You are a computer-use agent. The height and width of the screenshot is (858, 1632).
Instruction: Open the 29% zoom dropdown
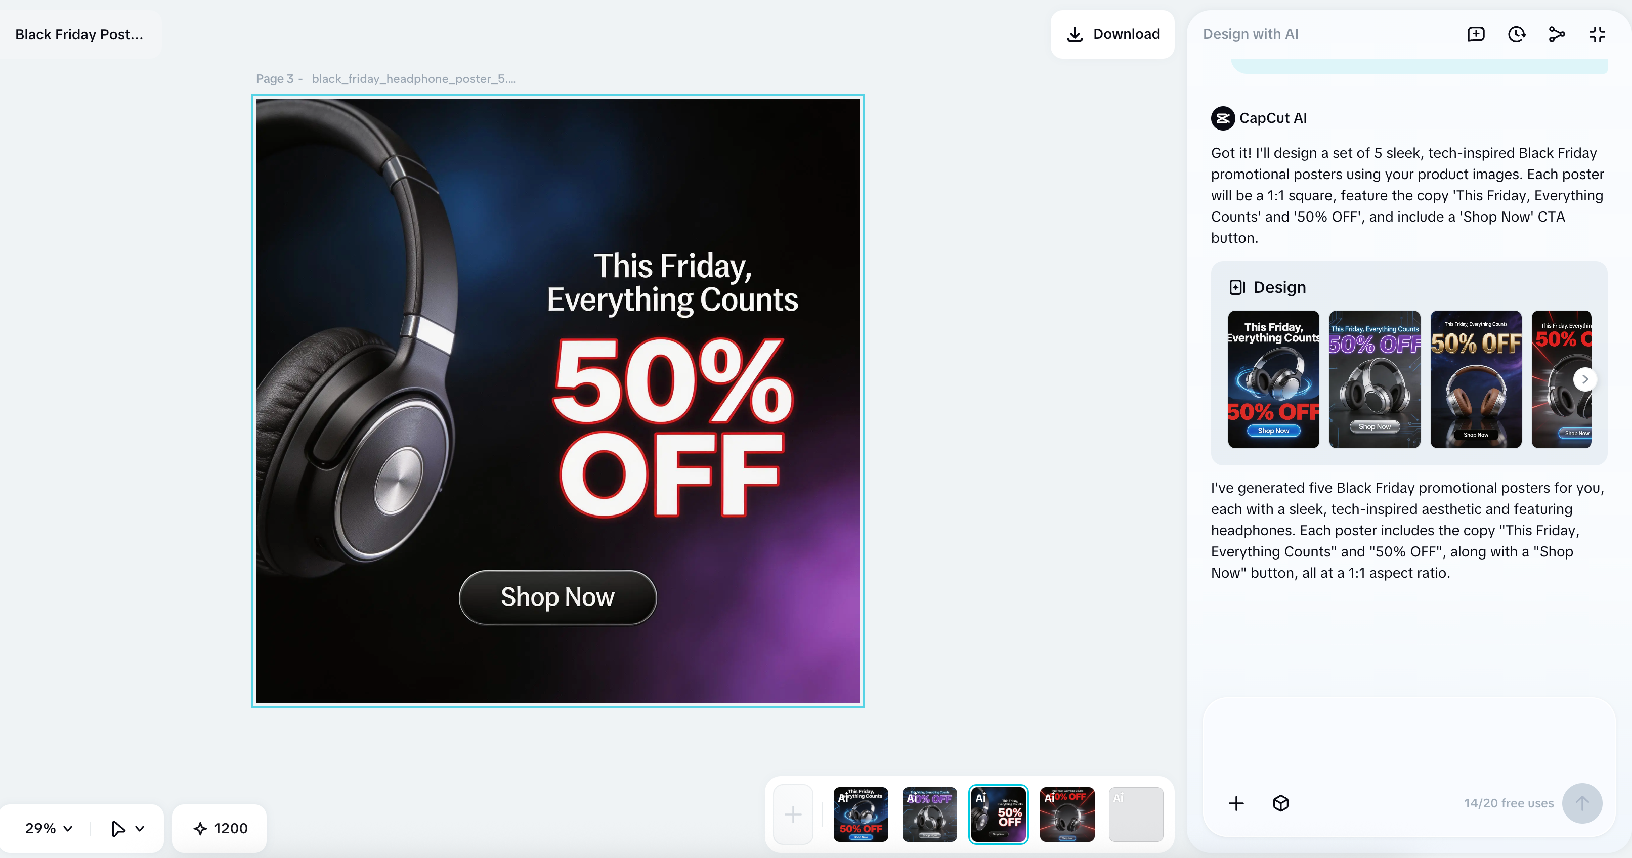coord(48,828)
